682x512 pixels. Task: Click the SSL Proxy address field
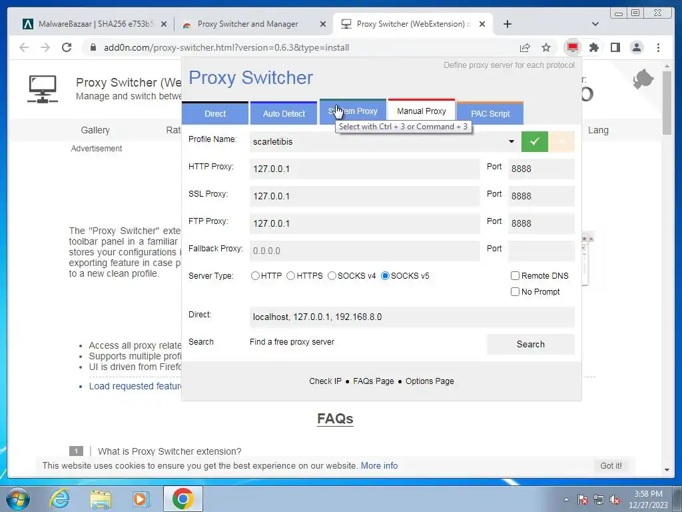pyautogui.click(x=364, y=197)
